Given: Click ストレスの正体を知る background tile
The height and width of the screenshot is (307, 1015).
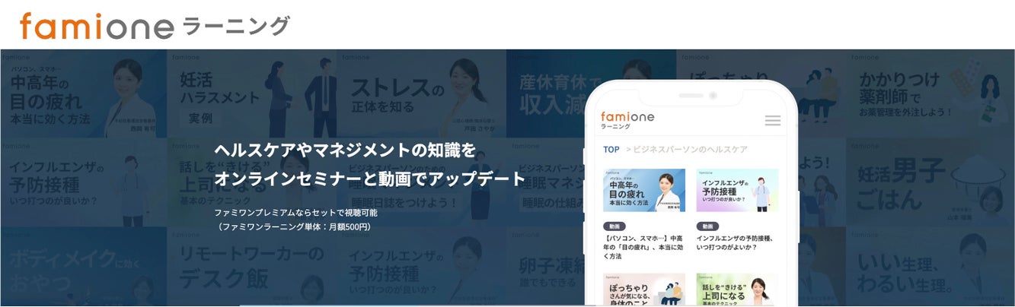Looking at the screenshot, I should (422, 93).
